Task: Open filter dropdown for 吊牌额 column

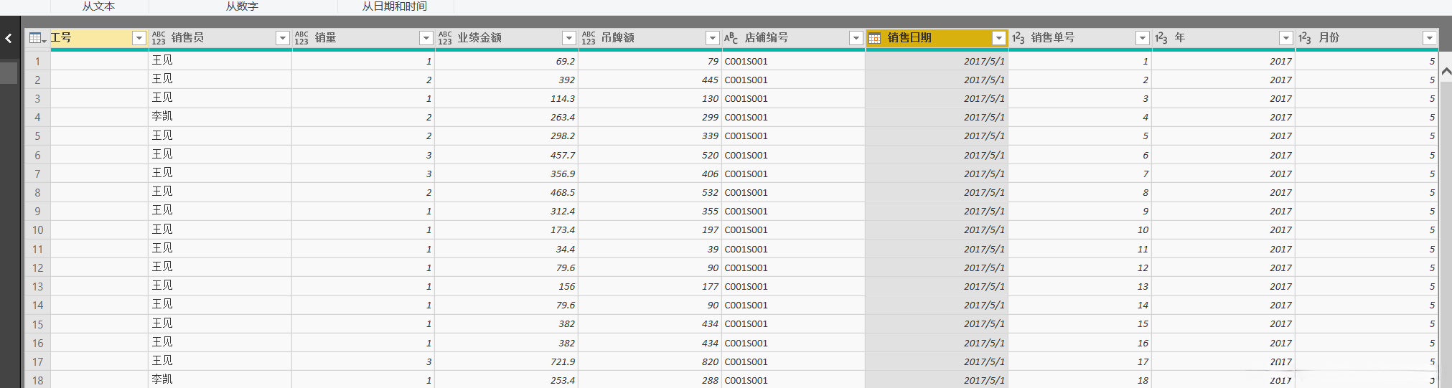Action: [x=713, y=38]
